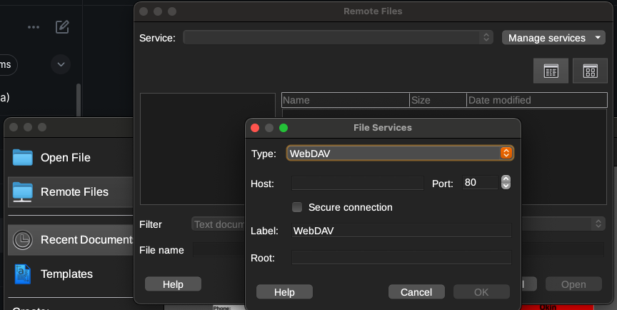Click the Templates document icon
The width and height of the screenshot is (617, 310).
23,274
